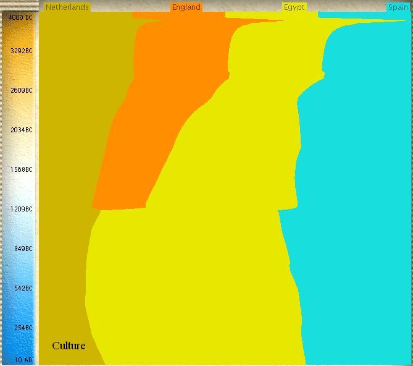This screenshot has width=413, height=366.
Task: Click the cyan Spain culture area
Action: click(358, 185)
